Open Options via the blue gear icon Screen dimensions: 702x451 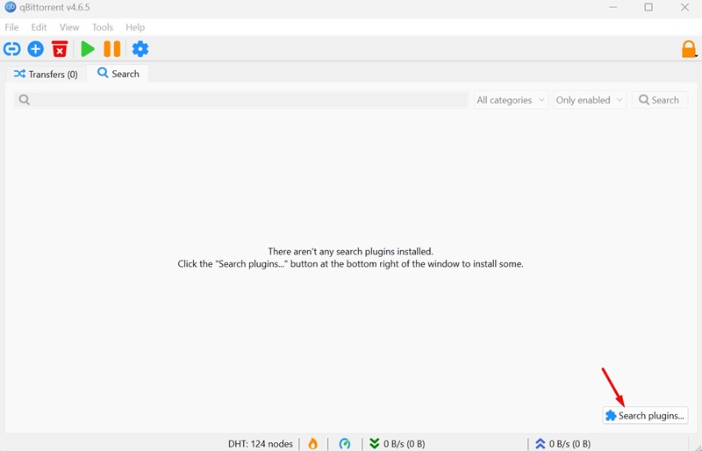[140, 49]
